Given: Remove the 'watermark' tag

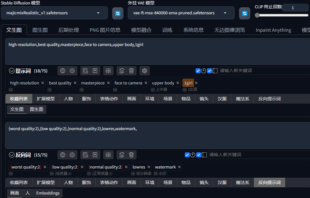Looking at the screenshot, I should pyautogui.click(x=179, y=167).
